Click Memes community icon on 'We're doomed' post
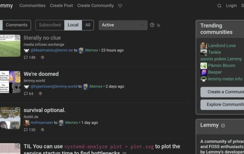Image resolution: width=244 pixels, height=154 pixels. point(85,87)
